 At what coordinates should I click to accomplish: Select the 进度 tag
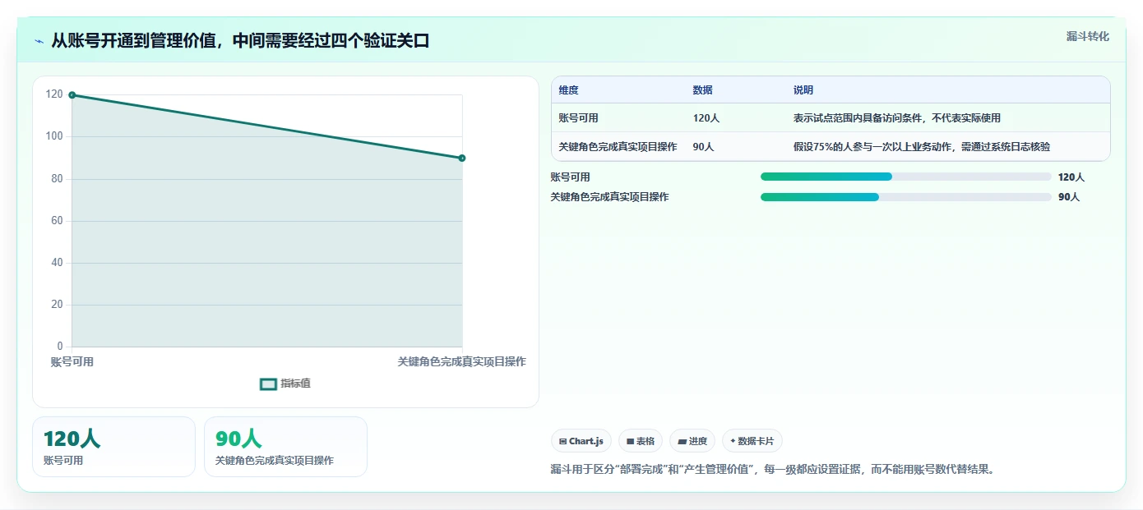(692, 441)
